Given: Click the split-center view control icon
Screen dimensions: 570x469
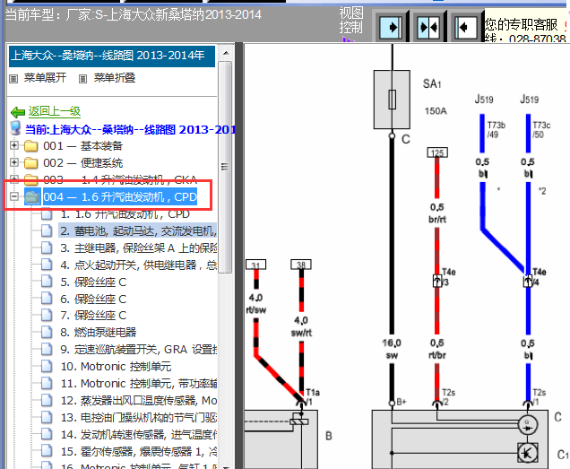Looking at the screenshot, I should [x=429, y=27].
